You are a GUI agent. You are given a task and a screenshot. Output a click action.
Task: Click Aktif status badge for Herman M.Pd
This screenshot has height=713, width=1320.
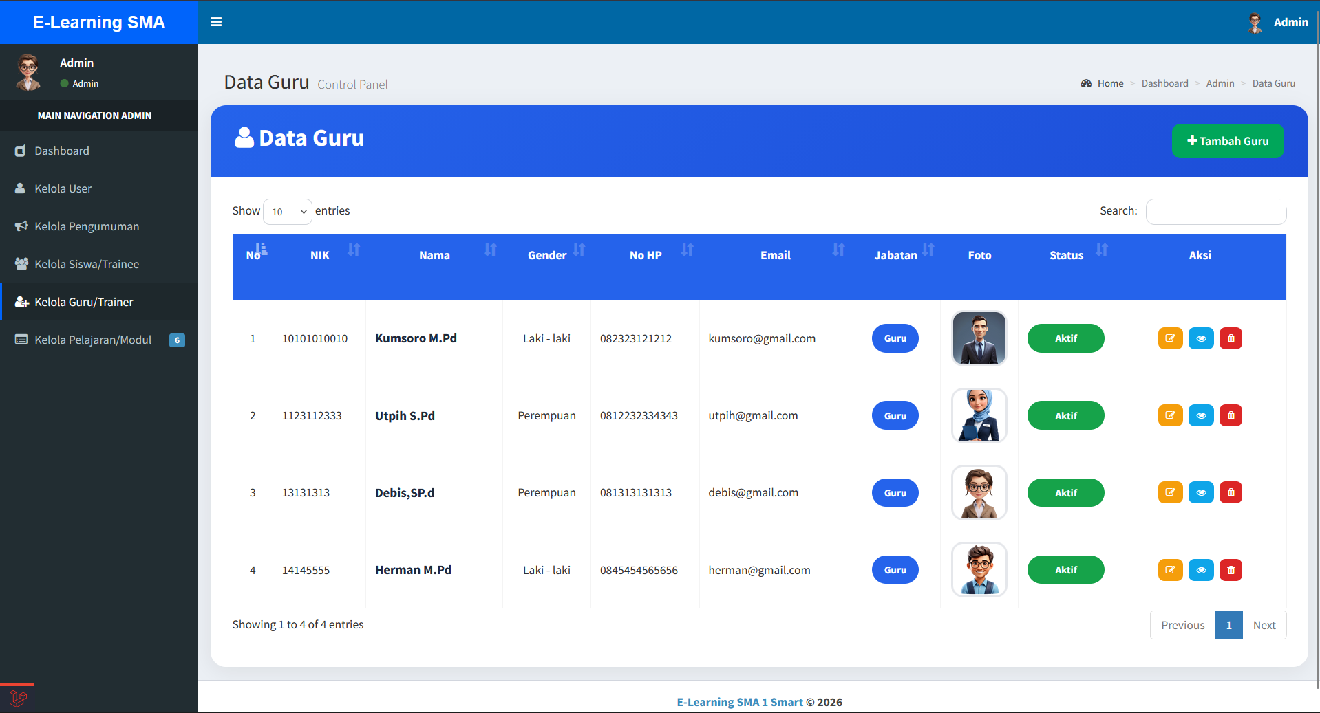pos(1065,570)
